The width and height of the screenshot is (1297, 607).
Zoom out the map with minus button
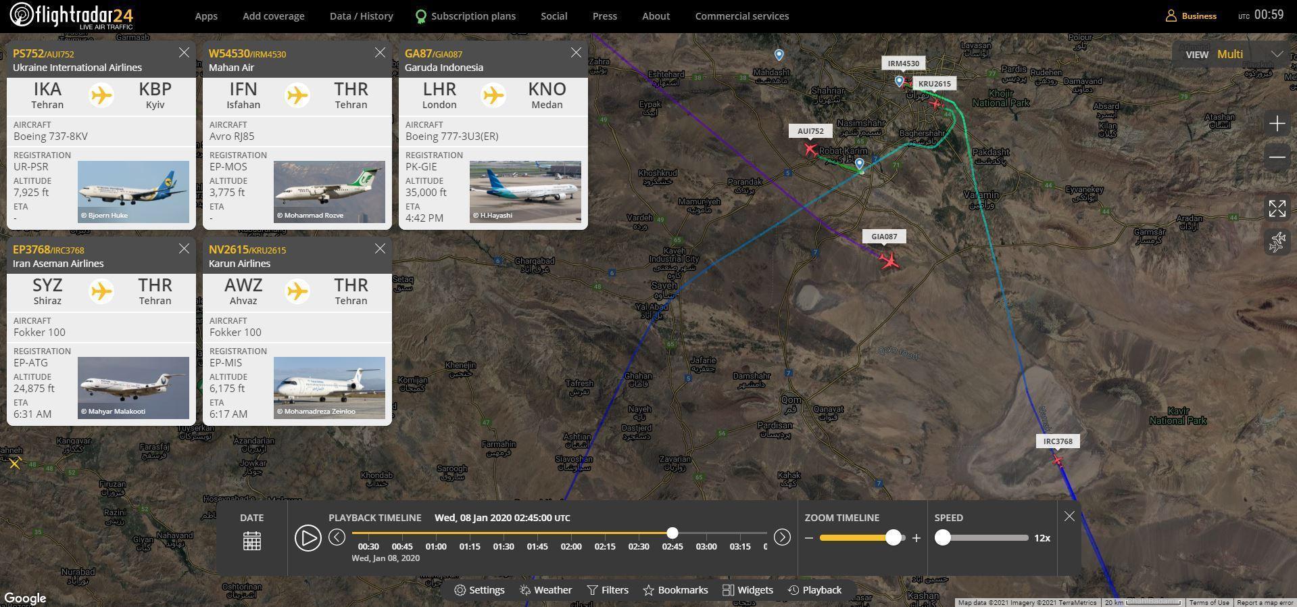[1277, 157]
